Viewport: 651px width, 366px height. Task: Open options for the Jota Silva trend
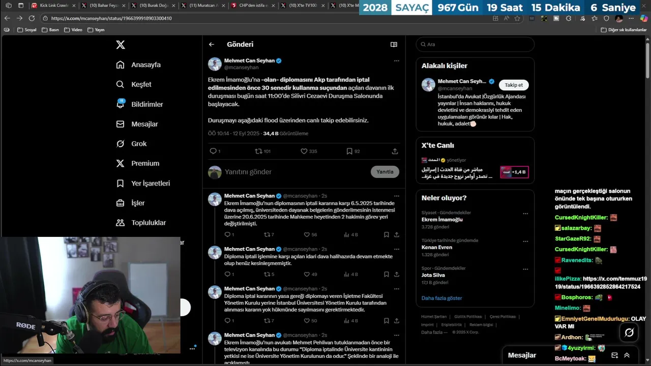[x=525, y=269]
